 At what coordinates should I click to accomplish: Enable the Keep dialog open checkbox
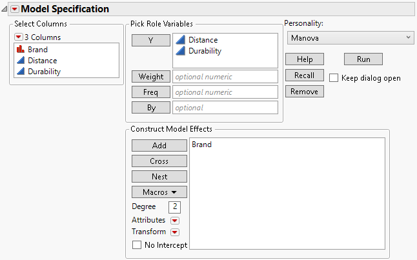334,78
